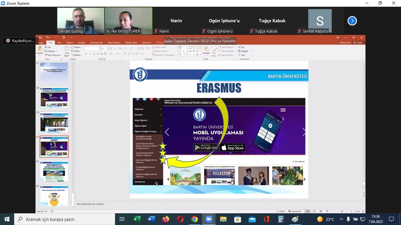
Task: Open the Ekle ribbon tab
Action: [60, 42]
